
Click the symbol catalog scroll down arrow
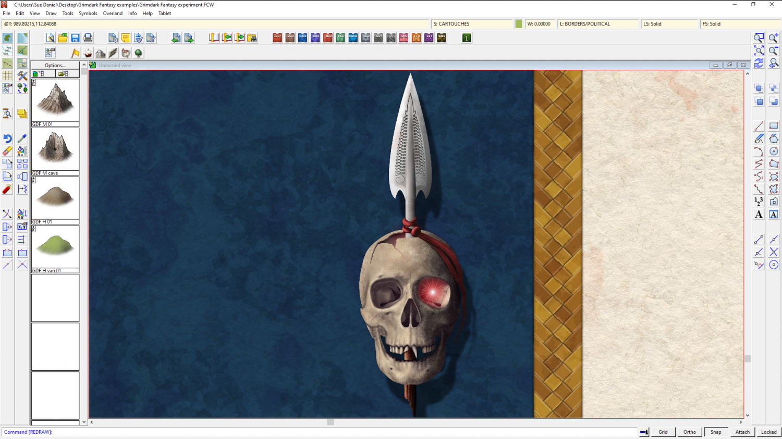(x=84, y=422)
